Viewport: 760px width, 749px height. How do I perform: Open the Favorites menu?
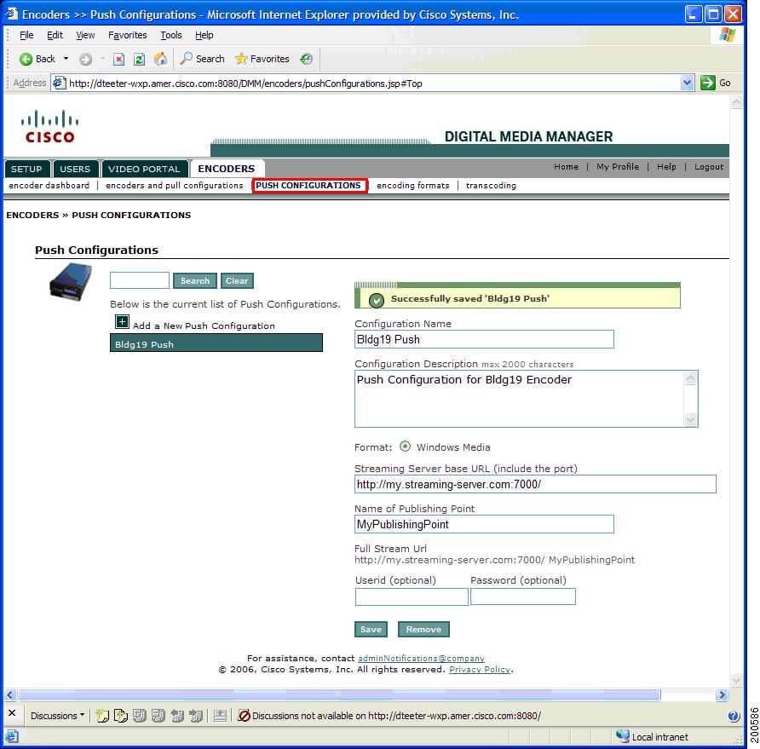click(x=127, y=35)
